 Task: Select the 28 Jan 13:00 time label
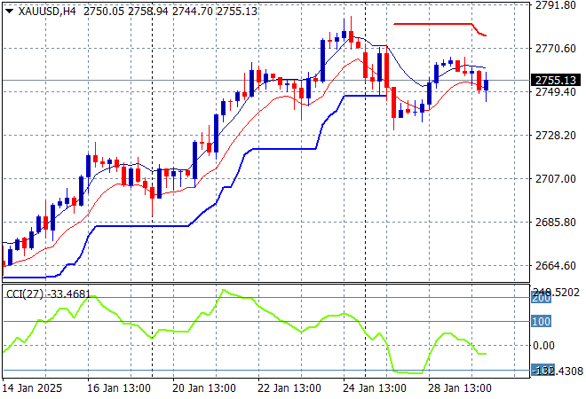point(460,388)
